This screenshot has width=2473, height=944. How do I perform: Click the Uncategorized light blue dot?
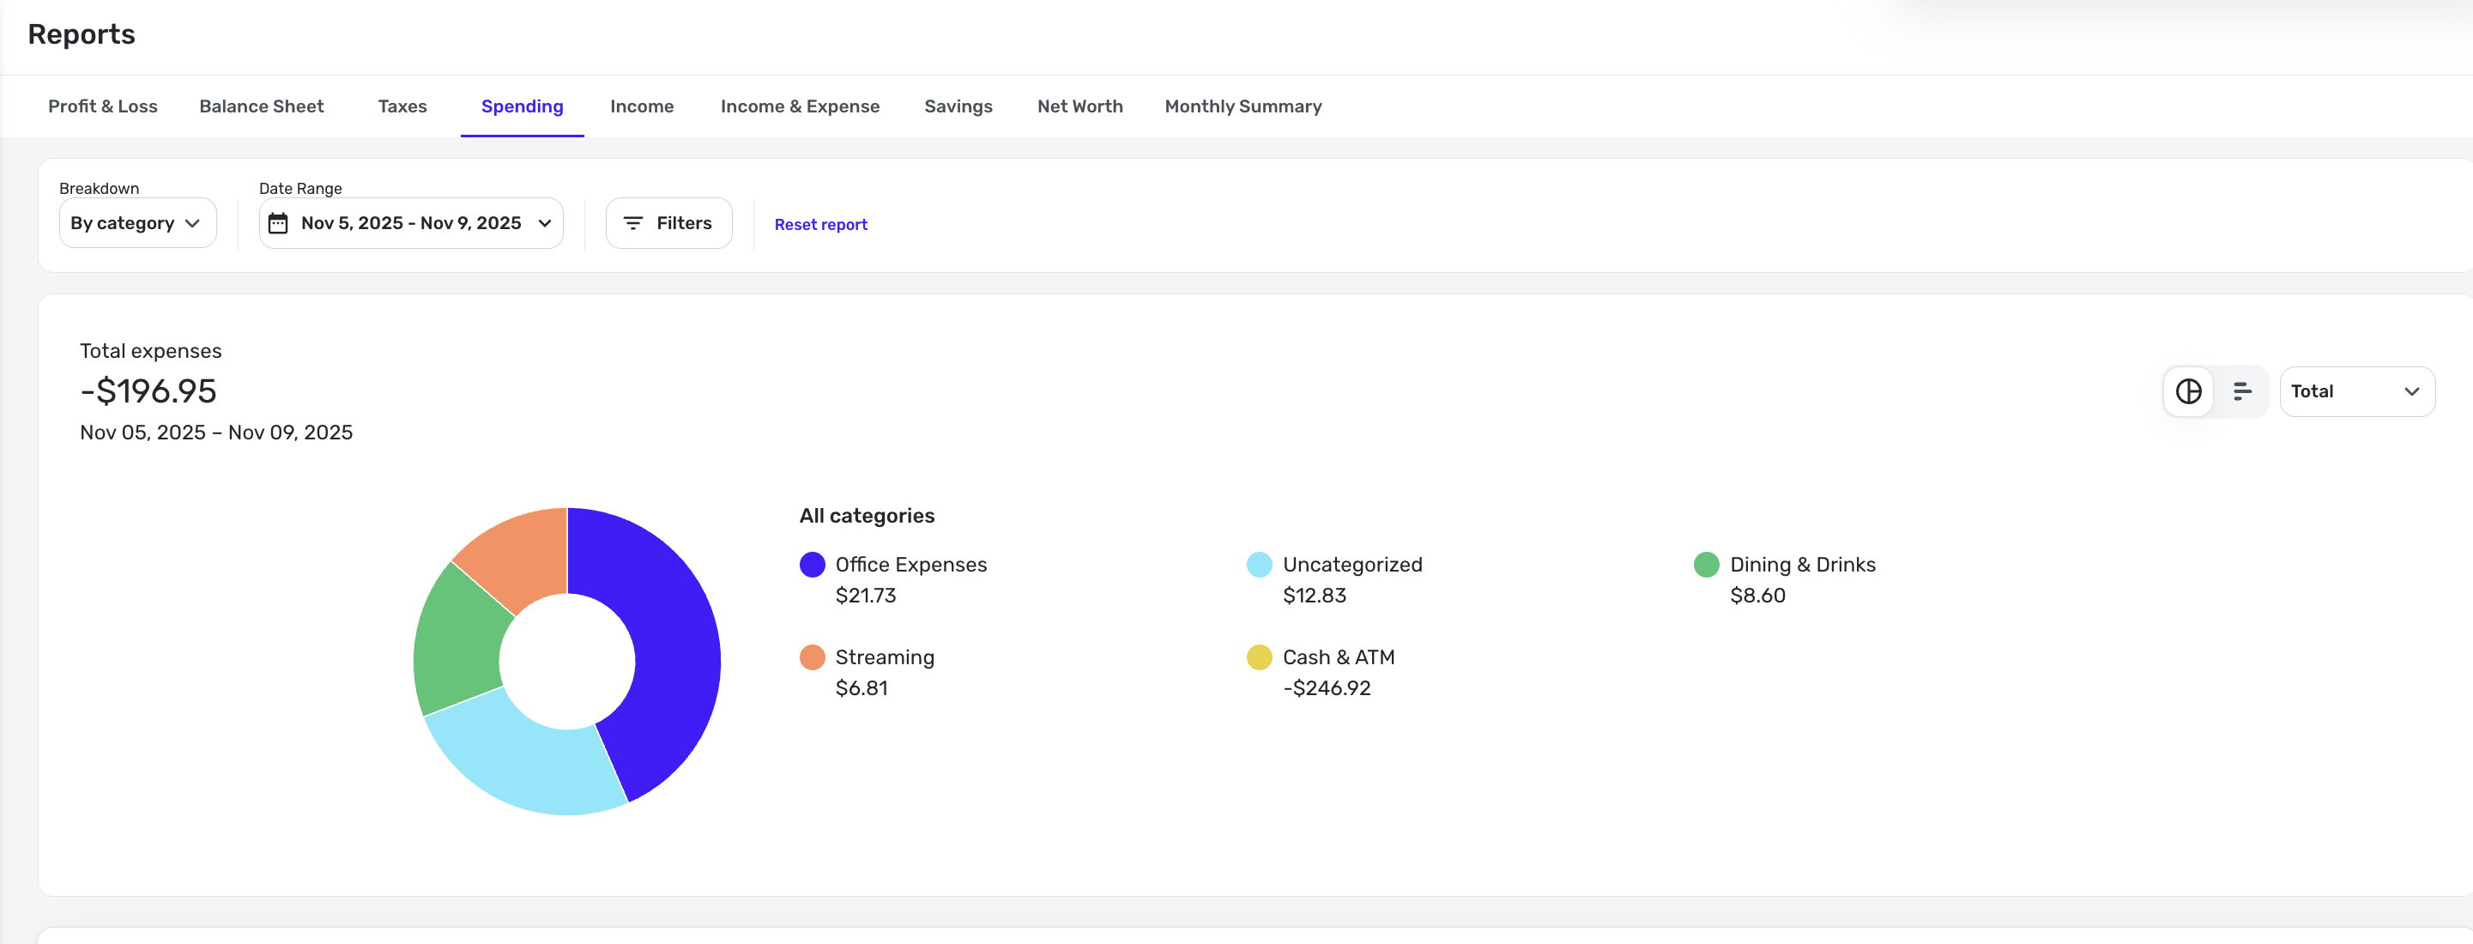(x=1259, y=565)
